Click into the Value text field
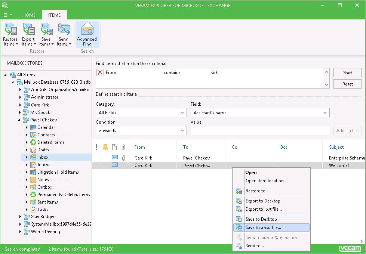The height and width of the screenshot is (254, 366). click(260, 131)
